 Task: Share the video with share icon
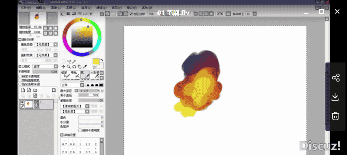coord(336,78)
